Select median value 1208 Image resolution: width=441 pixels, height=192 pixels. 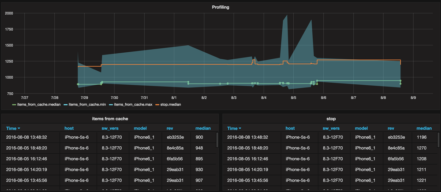tap(422, 159)
